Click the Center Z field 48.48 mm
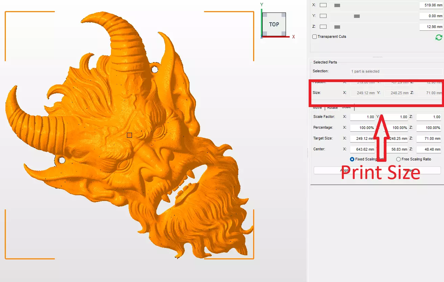Viewport: 444px width, 282px height. click(429, 149)
